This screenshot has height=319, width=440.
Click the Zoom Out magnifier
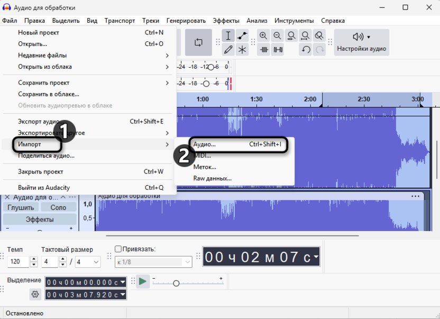pyautogui.click(x=277, y=36)
